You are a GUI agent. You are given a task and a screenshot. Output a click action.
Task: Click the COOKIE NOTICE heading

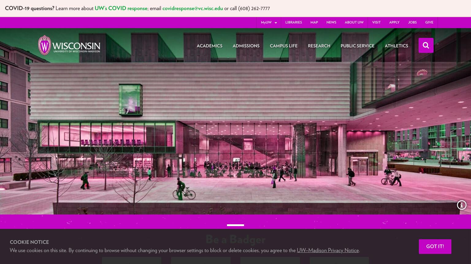(x=29, y=242)
